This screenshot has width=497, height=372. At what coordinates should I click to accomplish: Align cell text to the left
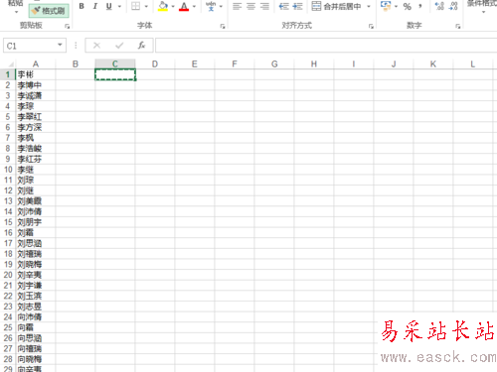(x=237, y=6)
